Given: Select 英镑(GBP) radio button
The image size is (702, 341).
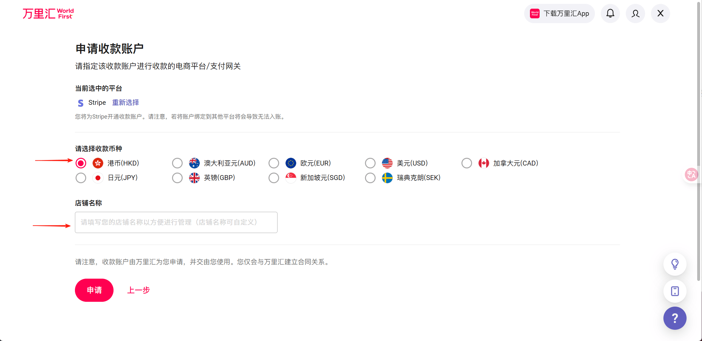Looking at the screenshot, I should [177, 178].
